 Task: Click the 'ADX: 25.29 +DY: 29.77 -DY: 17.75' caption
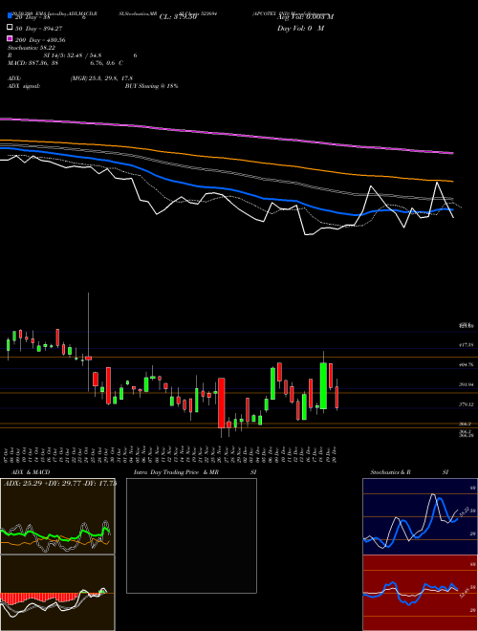[x=60, y=484]
